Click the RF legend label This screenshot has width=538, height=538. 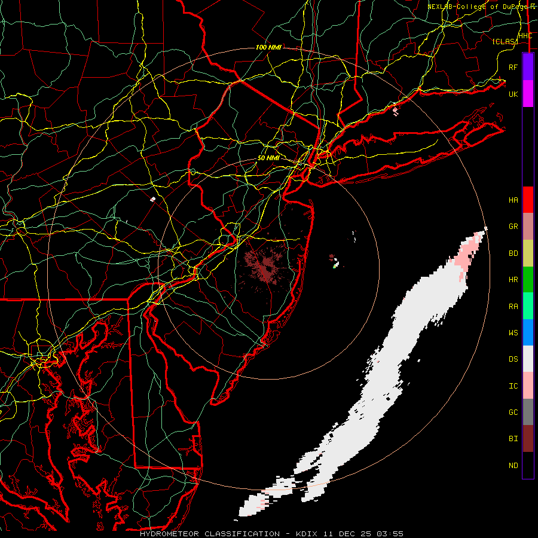[513, 67]
